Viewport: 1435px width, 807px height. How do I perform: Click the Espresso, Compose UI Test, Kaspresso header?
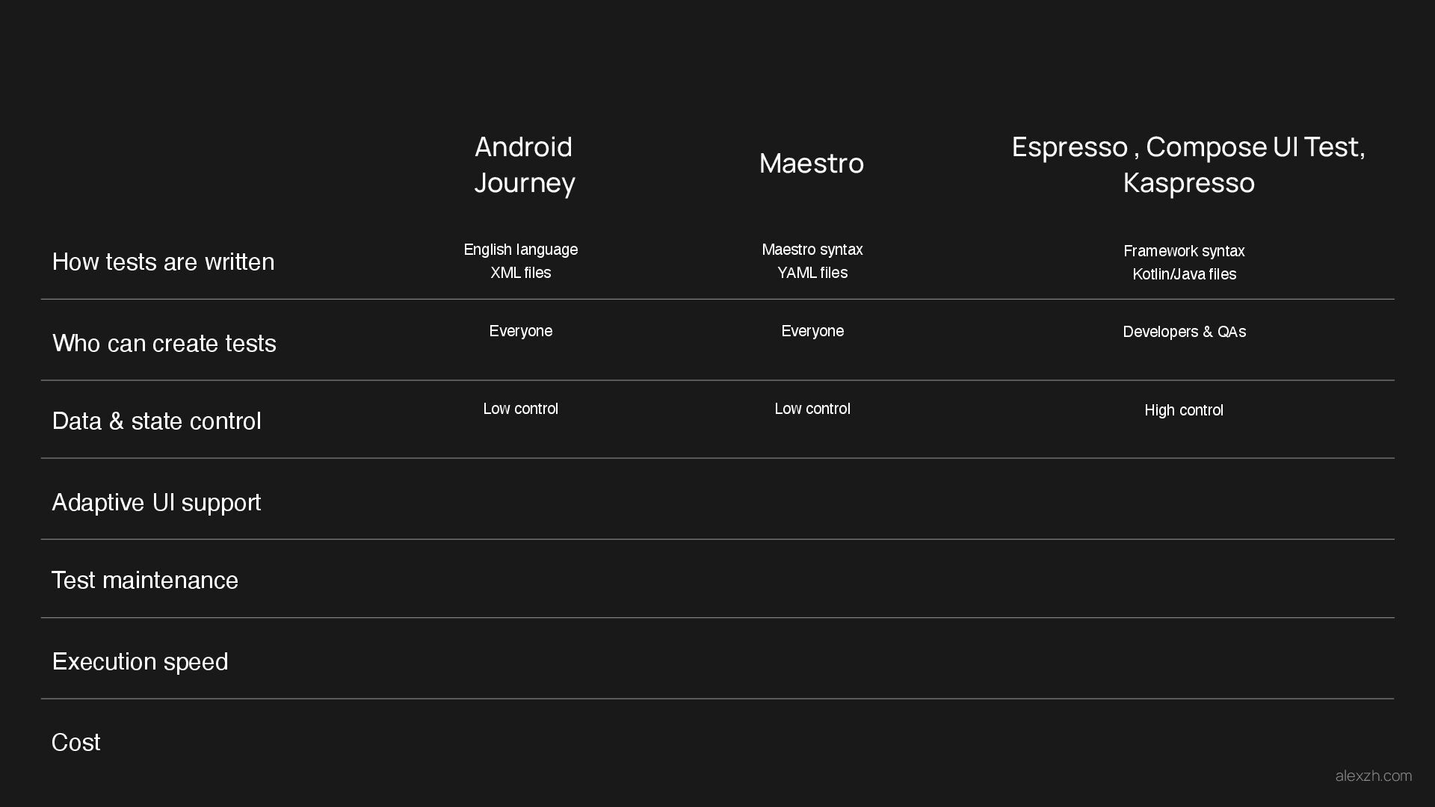pos(1188,164)
